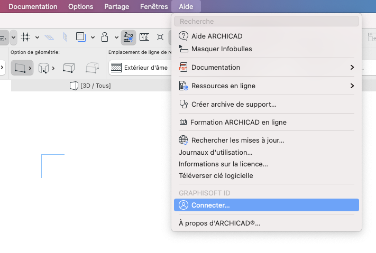Expand the straight wall geometry flyout arrow
This screenshot has width=376, height=253.
(x=30, y=68)
